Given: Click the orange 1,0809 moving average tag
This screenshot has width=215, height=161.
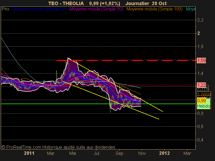Looking at the screenshot, I should click(204, 94).
